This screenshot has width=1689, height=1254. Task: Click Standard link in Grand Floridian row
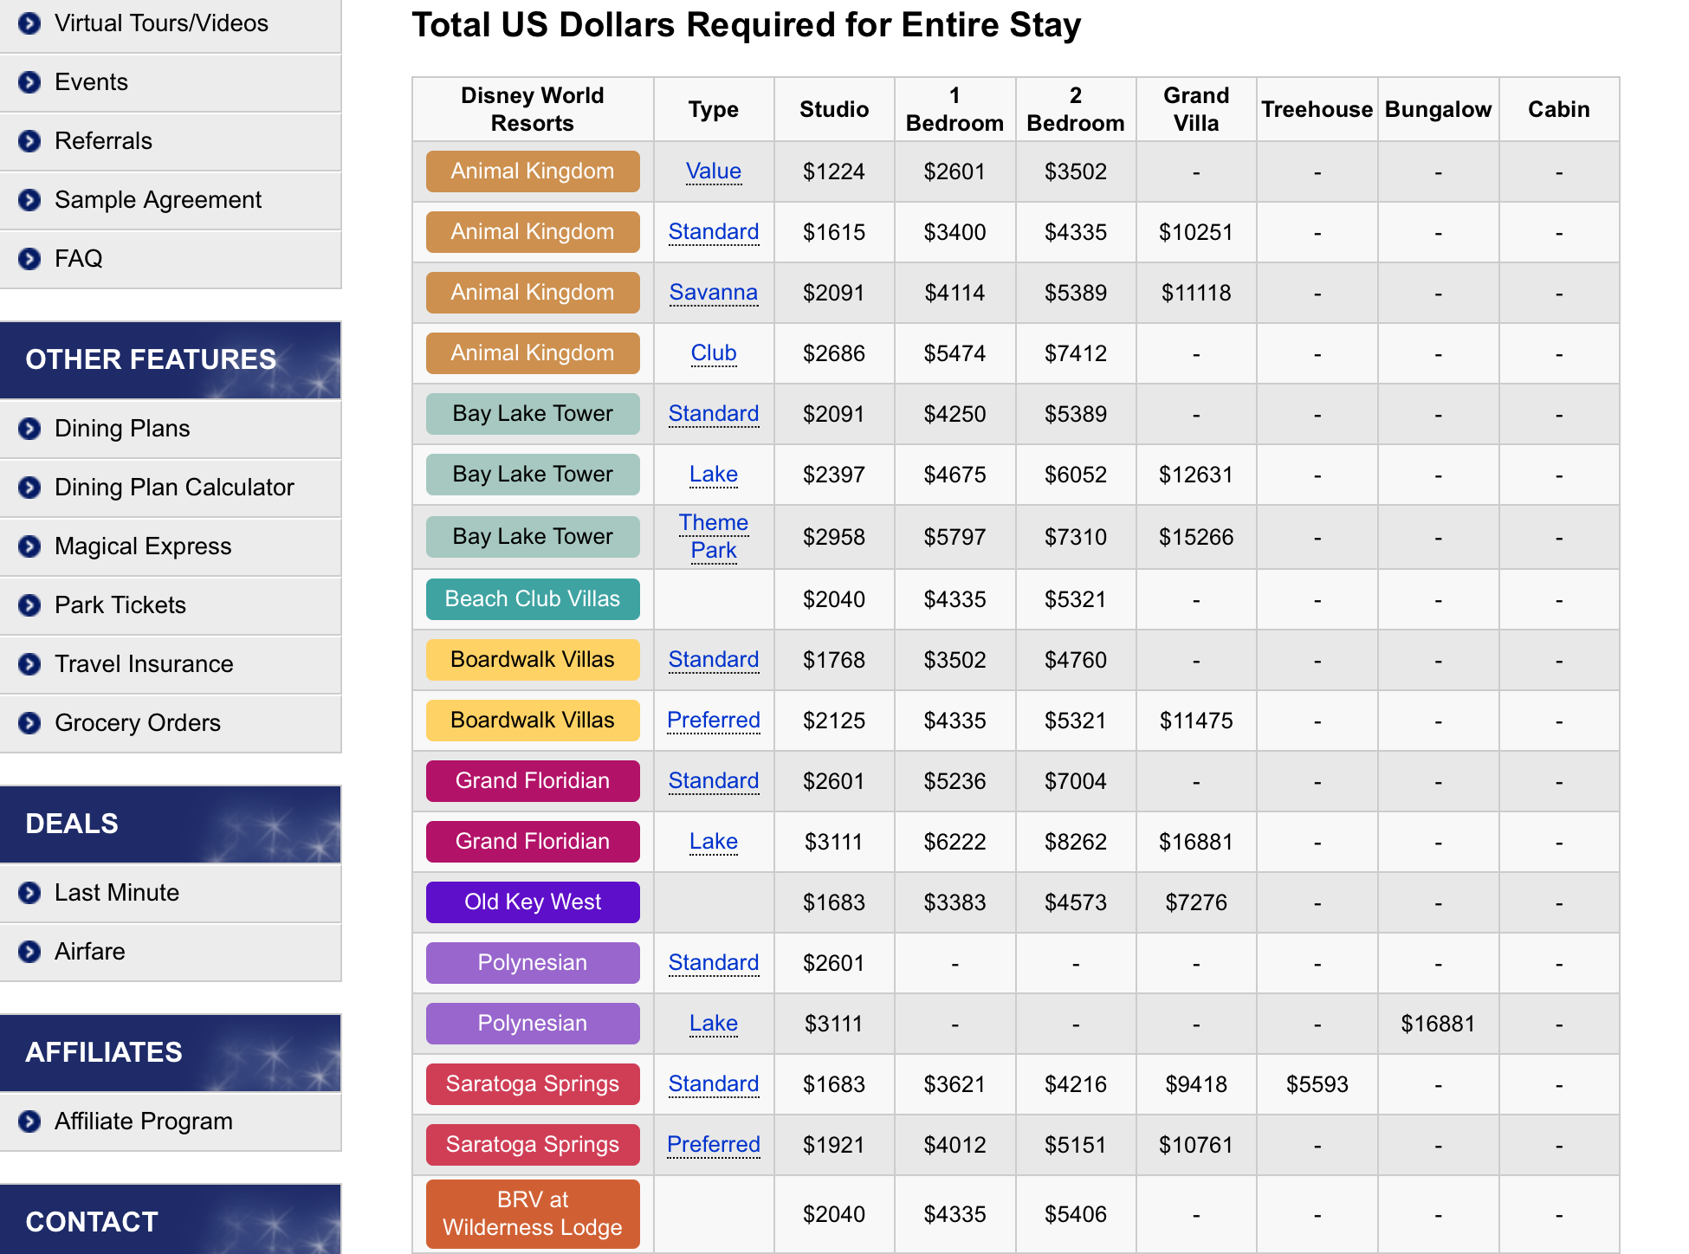(714, 781)
